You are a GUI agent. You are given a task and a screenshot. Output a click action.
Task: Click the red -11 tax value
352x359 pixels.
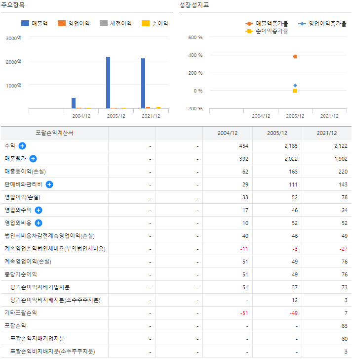pyautogui.click(x=244, y=249)
